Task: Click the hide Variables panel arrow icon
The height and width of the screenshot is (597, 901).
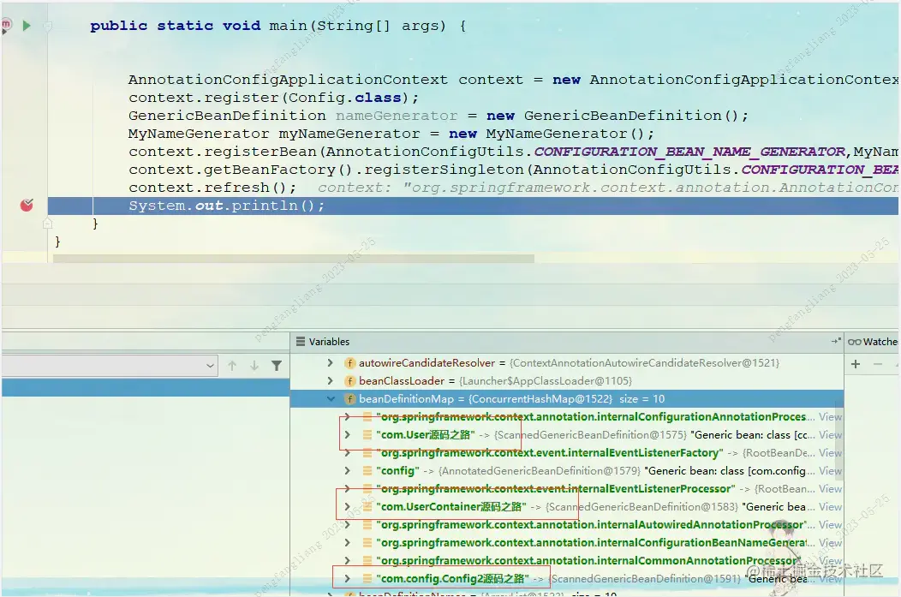Action: point(836,341)
